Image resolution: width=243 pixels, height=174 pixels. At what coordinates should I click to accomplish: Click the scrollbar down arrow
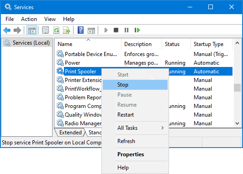tap(237, 123)
